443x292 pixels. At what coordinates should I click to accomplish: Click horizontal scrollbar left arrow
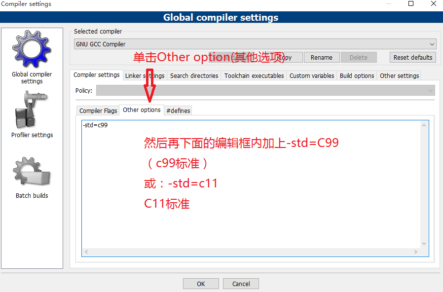[86, 252]
